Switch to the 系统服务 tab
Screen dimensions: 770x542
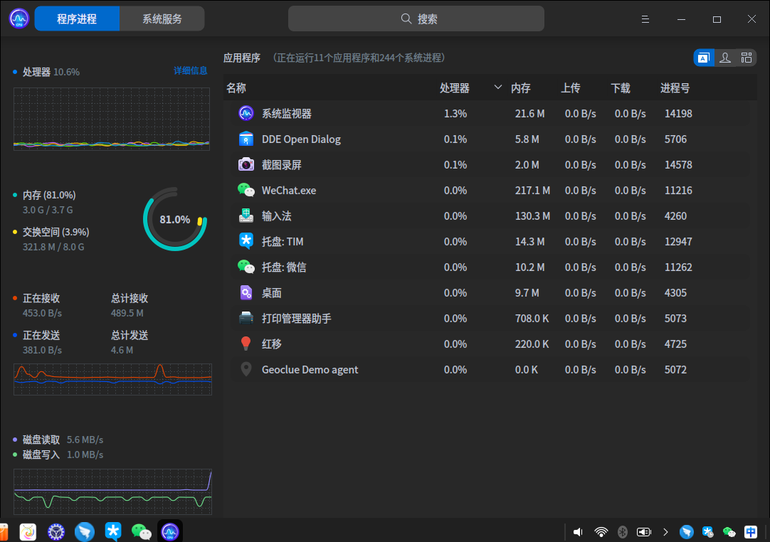click(162, 18)
